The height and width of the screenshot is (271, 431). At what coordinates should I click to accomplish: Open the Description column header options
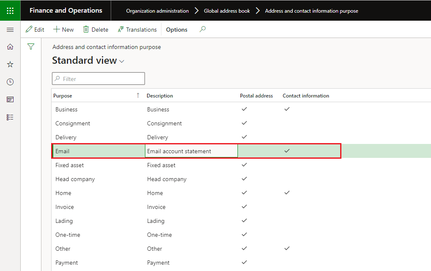160,95
